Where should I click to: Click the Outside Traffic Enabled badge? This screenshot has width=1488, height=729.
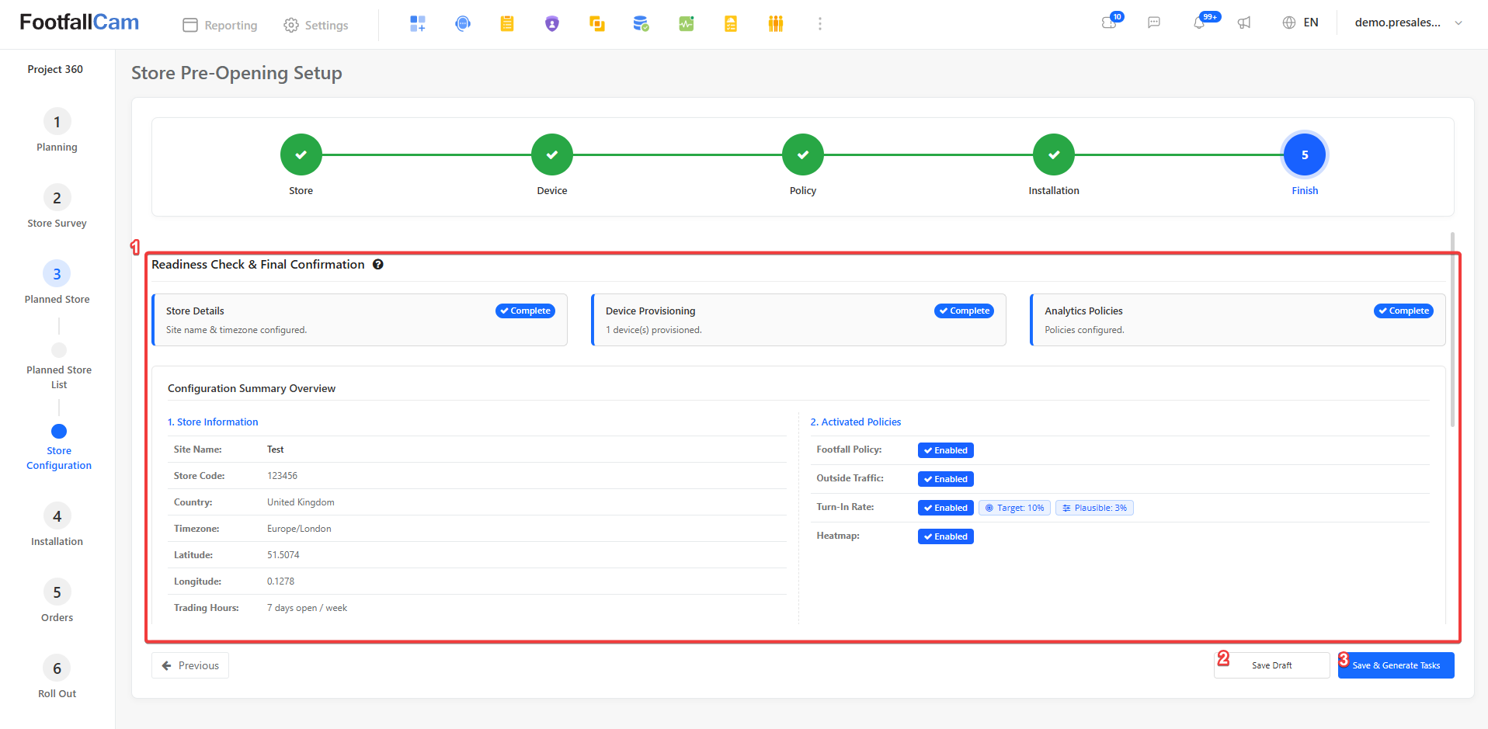pos(946,479)
